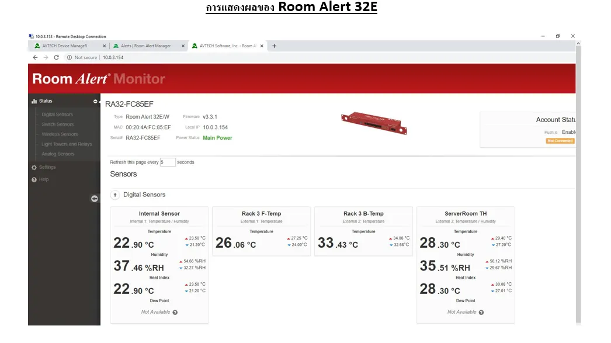Click the Not Connected status badge
This screenshot has height=343, width=611.
point(560,141)
